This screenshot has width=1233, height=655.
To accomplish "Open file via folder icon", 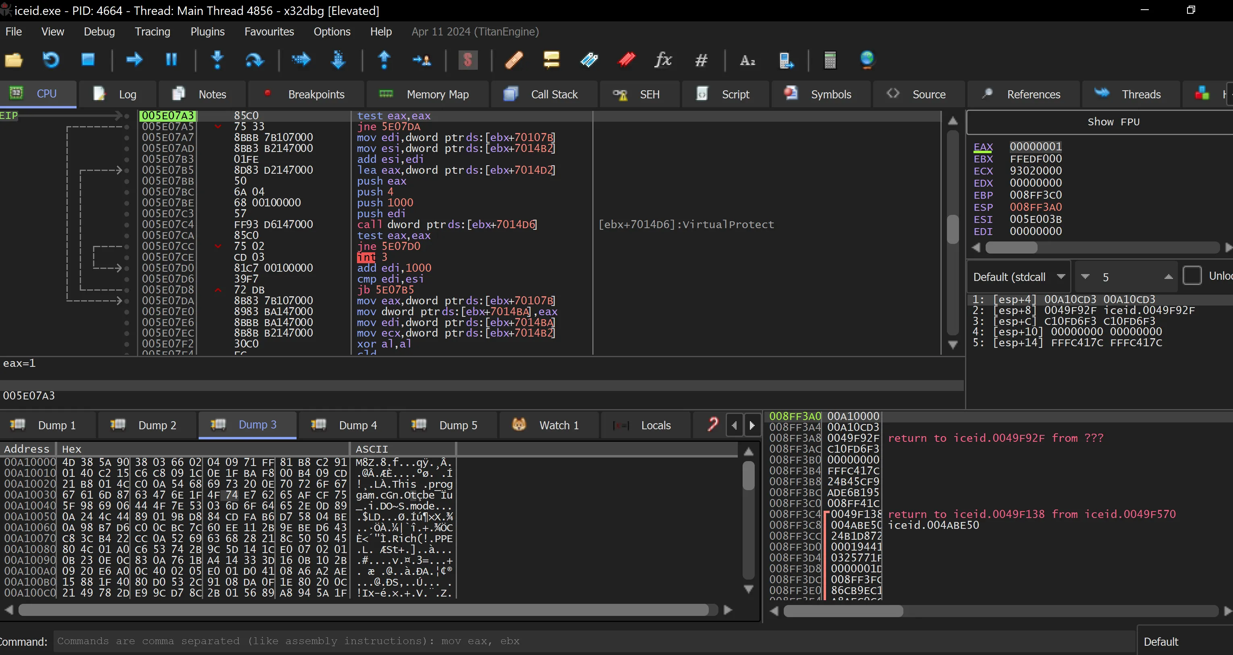I will (13, 60).
